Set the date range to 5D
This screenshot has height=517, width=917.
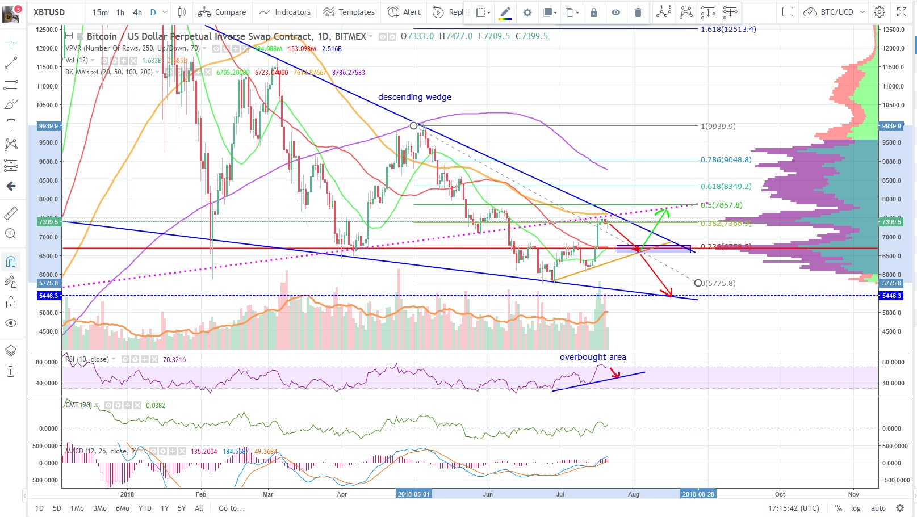click(57, 508)
